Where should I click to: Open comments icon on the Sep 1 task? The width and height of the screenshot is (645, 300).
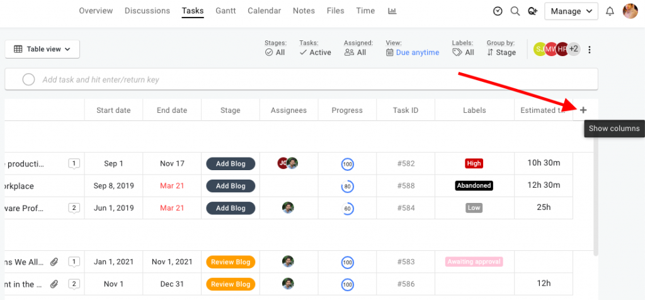(74, 164)
